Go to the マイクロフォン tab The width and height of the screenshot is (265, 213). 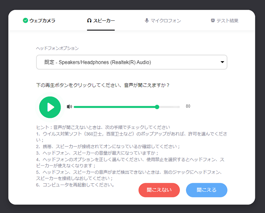point(166,20)
